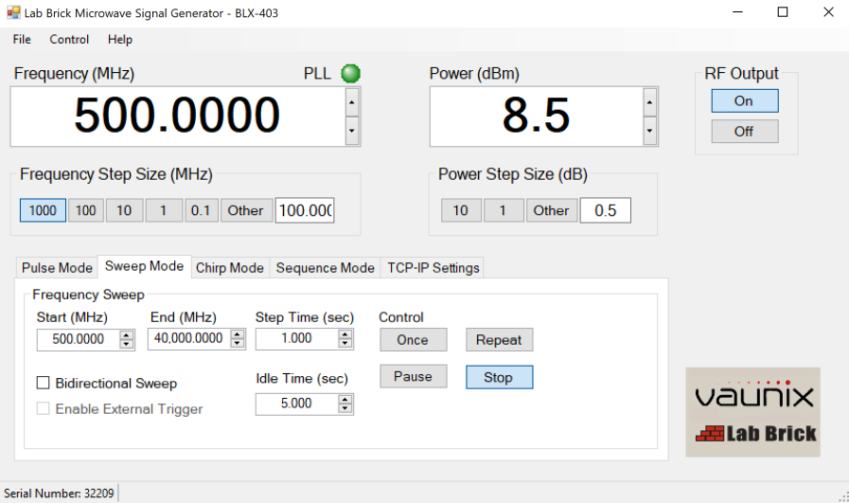Stop the frequency sweep
The image size is (849, 503).
pyautogui.click(x=499, y=377)
